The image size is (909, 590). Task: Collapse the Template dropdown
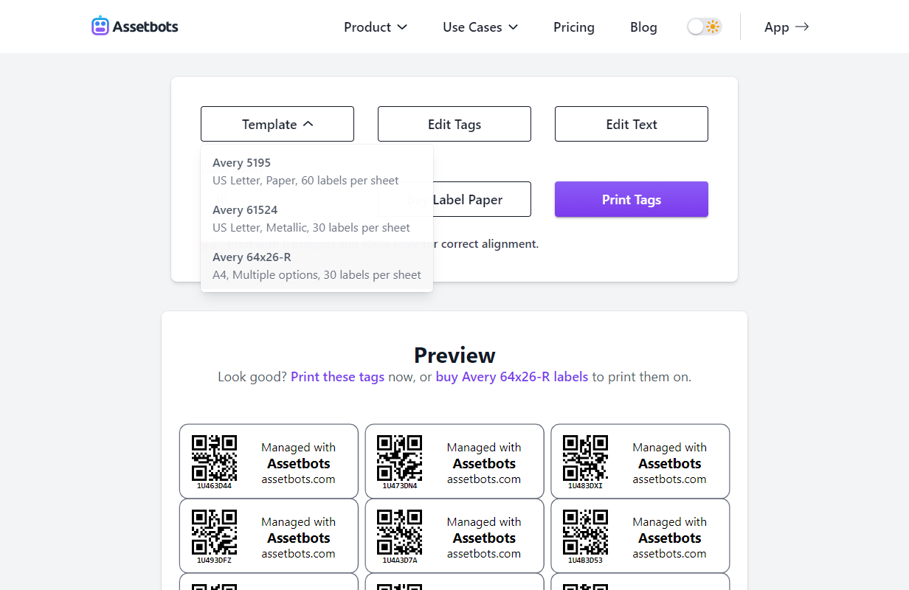[x=277, y=124]
